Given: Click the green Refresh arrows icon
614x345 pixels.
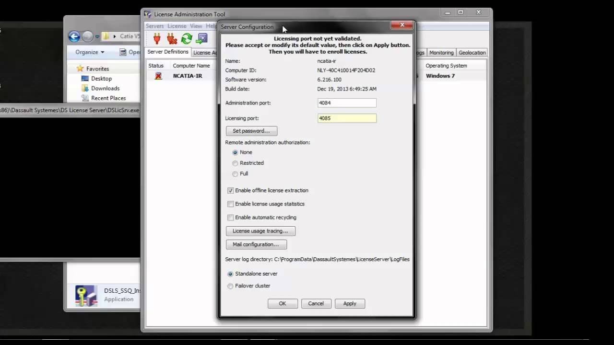Looking at the screenshot, I should coord(187,38).
